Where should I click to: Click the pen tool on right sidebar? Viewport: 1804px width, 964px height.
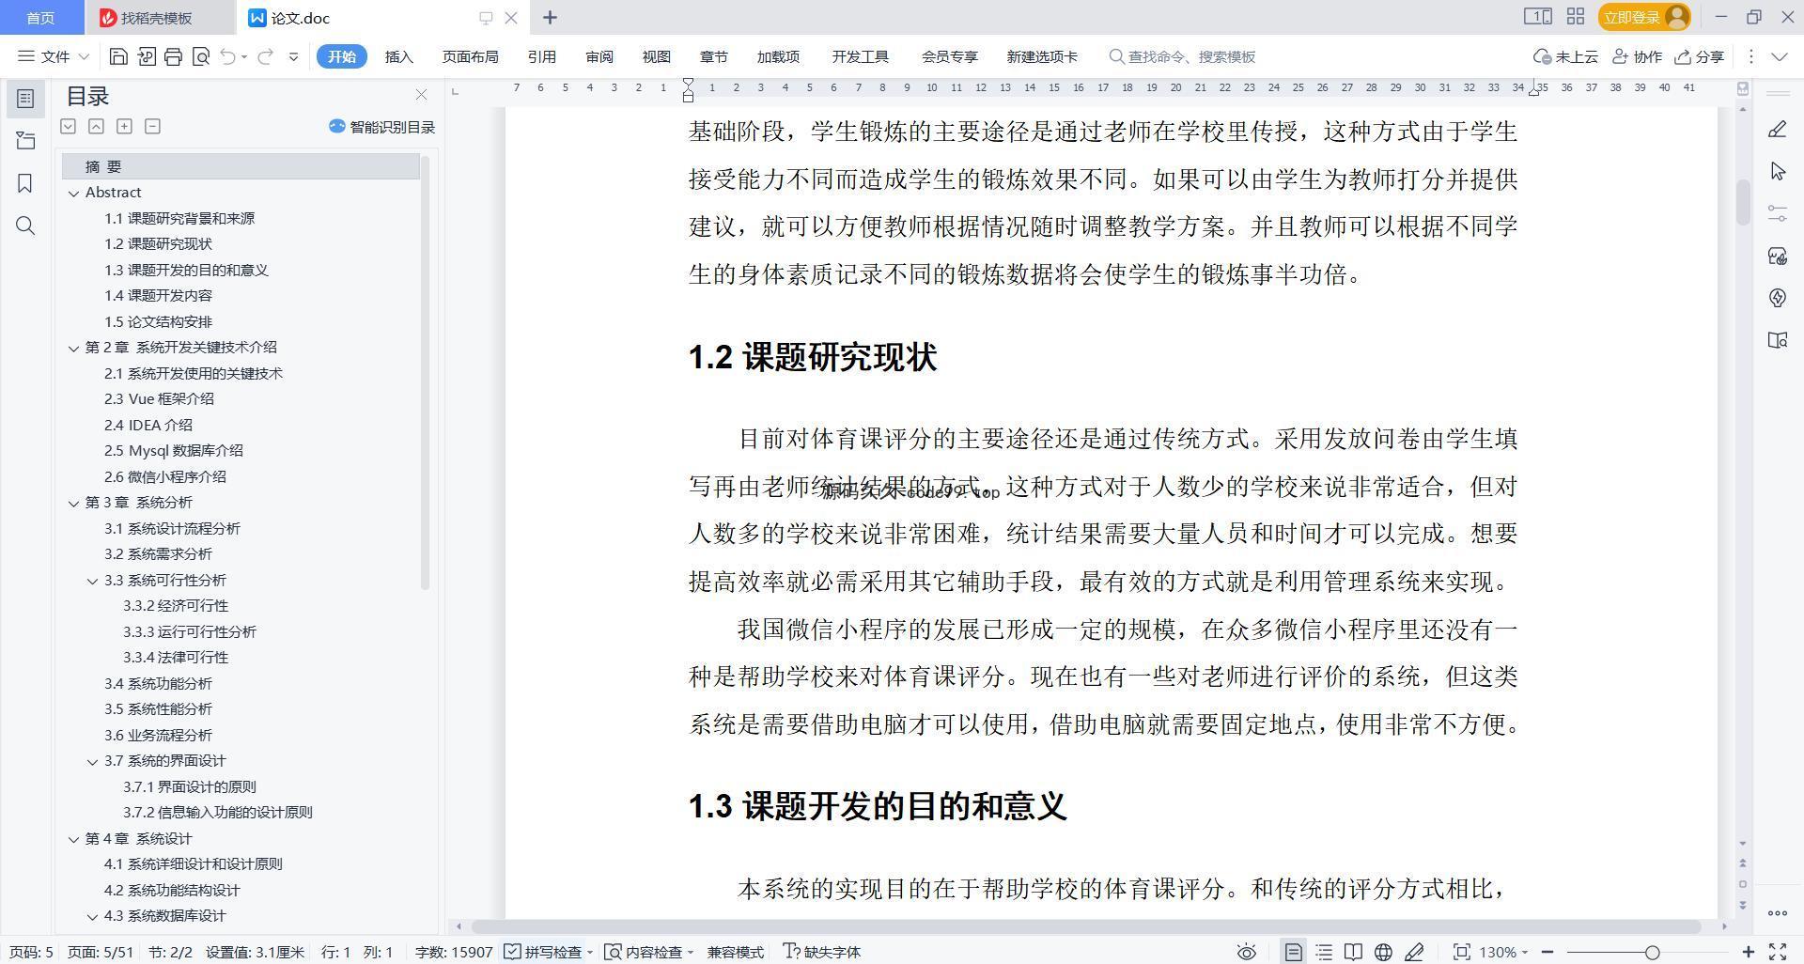(x=1777, y=130)
